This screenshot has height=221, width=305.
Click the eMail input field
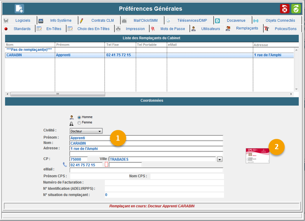[146, 170]
